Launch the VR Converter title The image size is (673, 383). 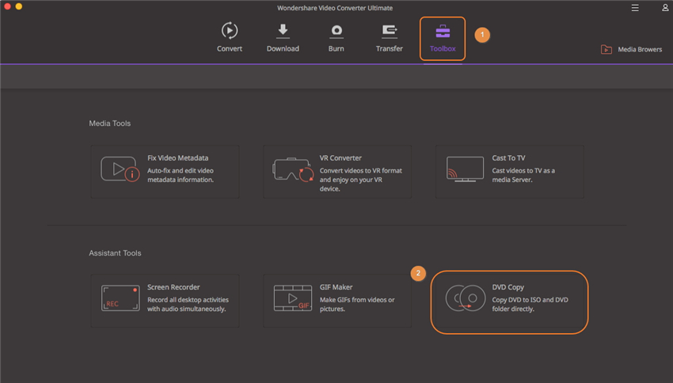(x=340, y=157)
